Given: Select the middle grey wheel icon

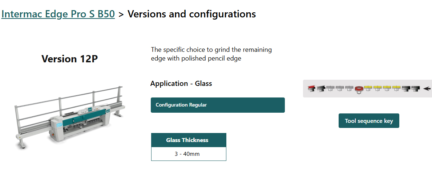Looking at the screenshot, I should (x=339, y=88).
